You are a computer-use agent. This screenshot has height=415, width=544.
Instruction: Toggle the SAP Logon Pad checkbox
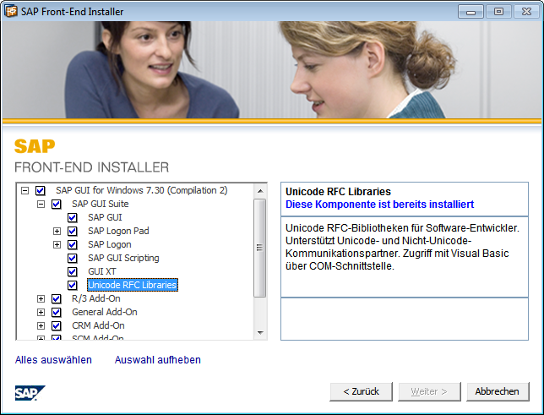72,232
